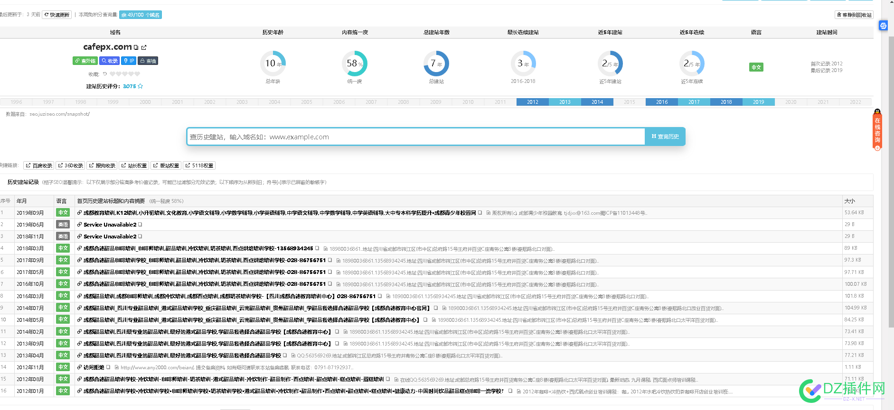
Task: Click the 查询历史 search button
Action: coord(665,137)
